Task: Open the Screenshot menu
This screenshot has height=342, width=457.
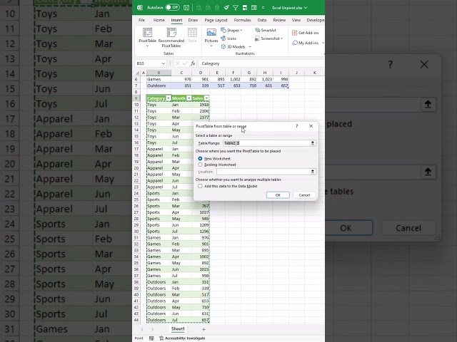Action: click(268, 38)
